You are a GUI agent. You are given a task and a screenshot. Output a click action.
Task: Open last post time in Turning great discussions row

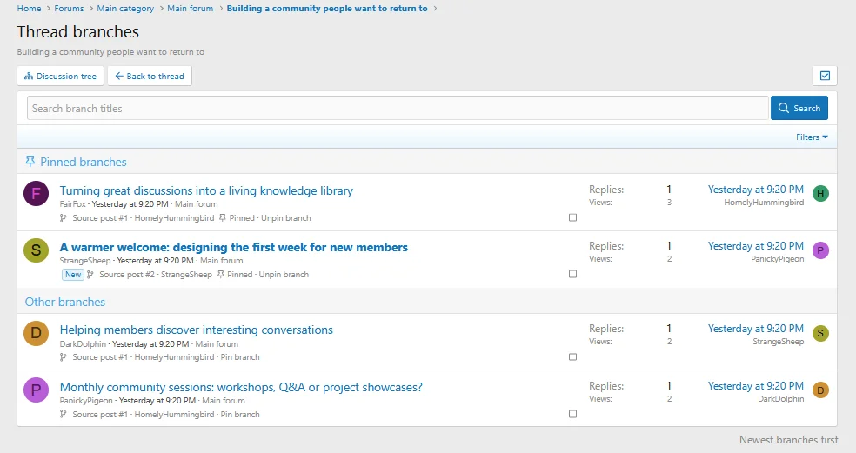(x=756, y=190)
